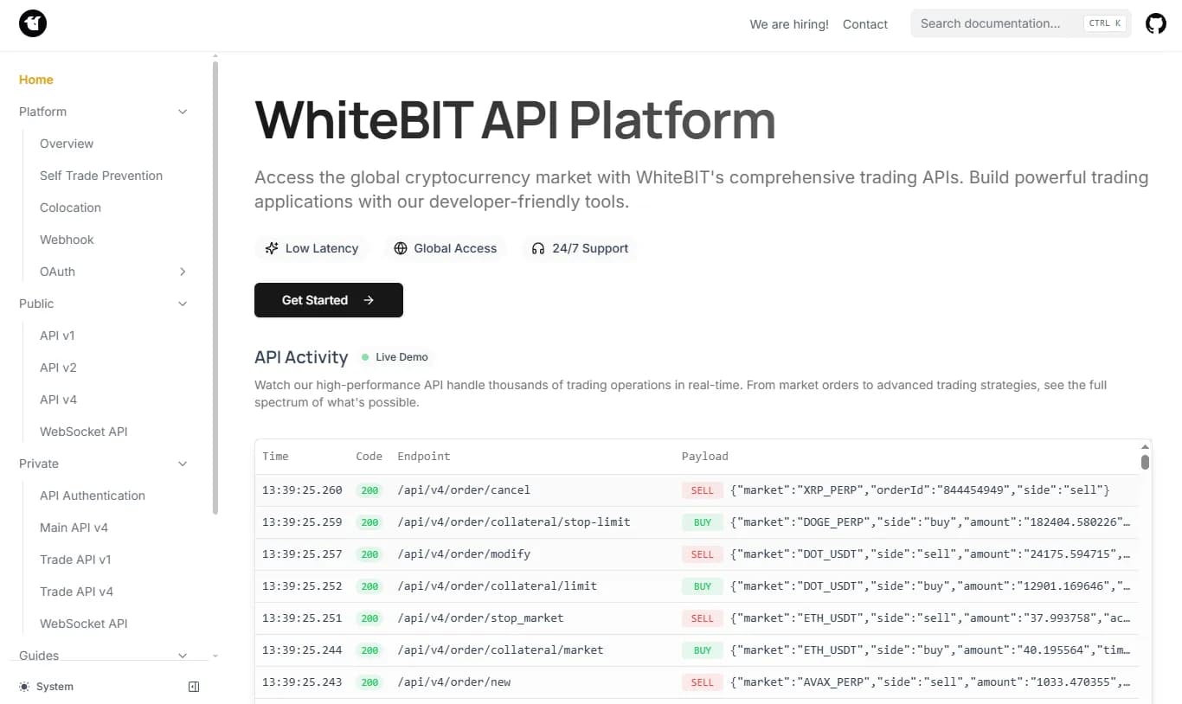Select the /api/v4/order/collateral/market endpoint

[501, 650]
